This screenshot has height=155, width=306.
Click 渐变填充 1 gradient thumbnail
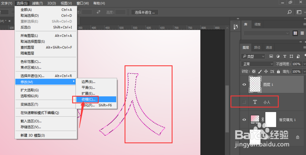255,119
